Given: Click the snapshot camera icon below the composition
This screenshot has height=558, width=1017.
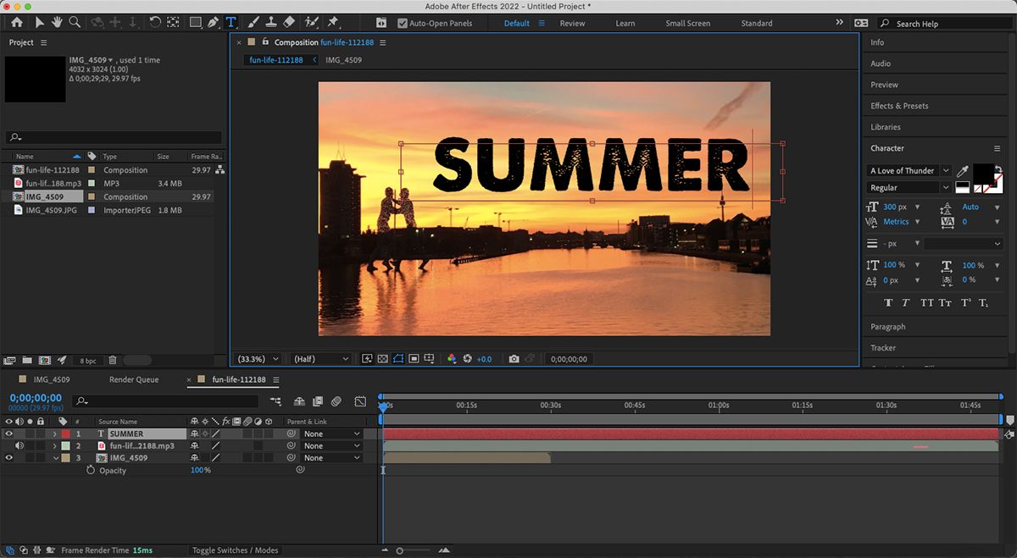Looking at the screenshot, I should (x=514, y=358).
